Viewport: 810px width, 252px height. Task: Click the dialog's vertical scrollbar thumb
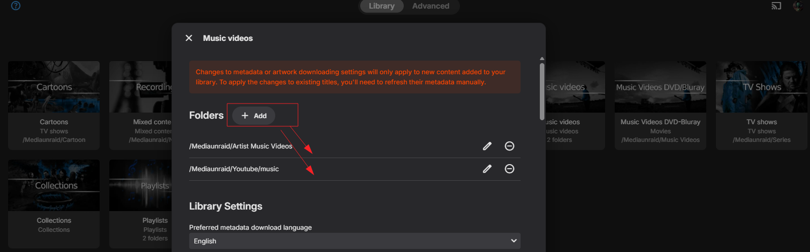tap(542, 91)
